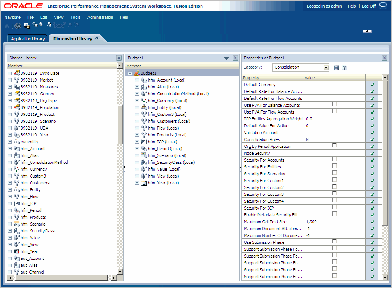This screenshot has width=392, height=288.
Task: Click Shared Library vertical scrollbar thumb
Action: point(120,124)
